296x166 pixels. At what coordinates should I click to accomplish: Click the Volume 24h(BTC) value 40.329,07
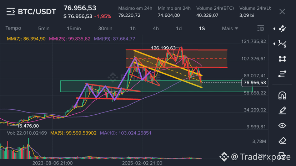pyautogui.click(x=207, y=15)
